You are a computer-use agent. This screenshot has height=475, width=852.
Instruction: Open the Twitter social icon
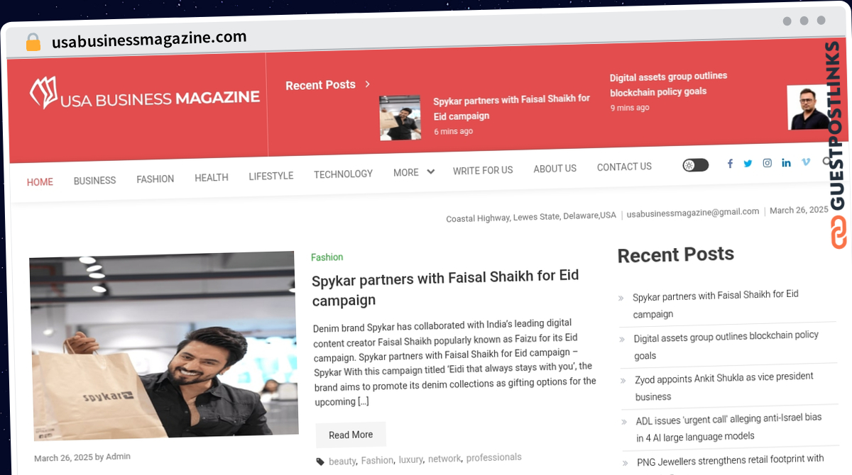click(x=748, y=163)
